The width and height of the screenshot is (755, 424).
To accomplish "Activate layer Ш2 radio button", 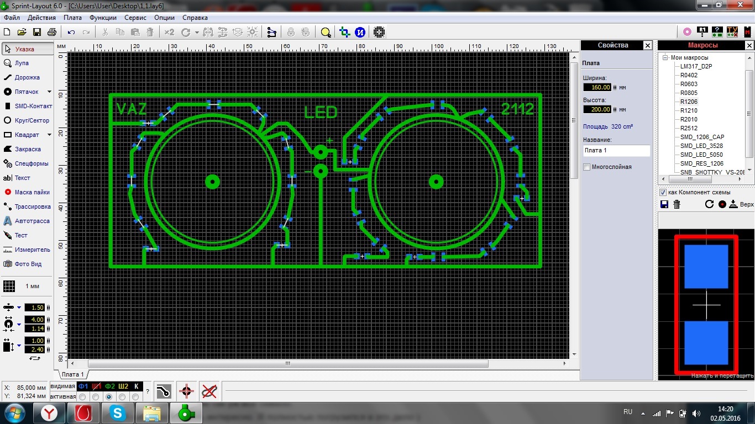I will 123,396.
